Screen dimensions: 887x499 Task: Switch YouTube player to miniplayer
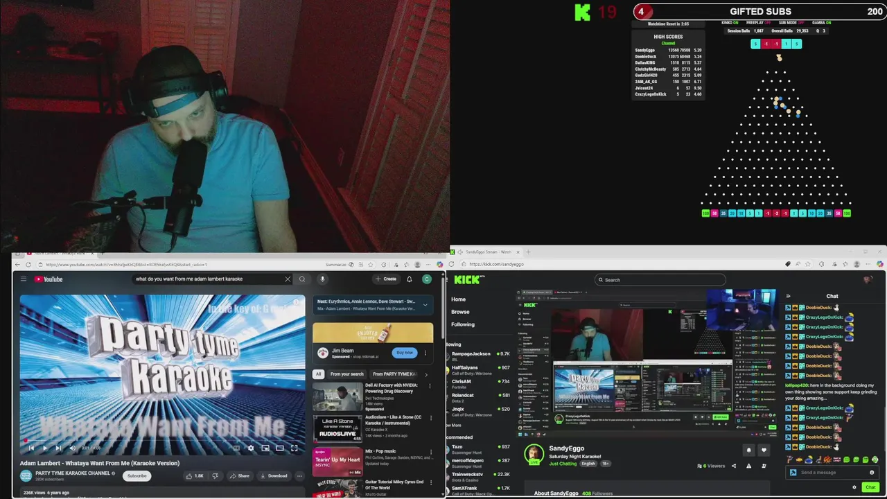(x=265, y=448)
